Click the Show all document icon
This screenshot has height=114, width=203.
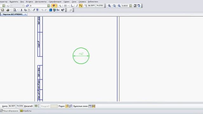click(135, 6)
